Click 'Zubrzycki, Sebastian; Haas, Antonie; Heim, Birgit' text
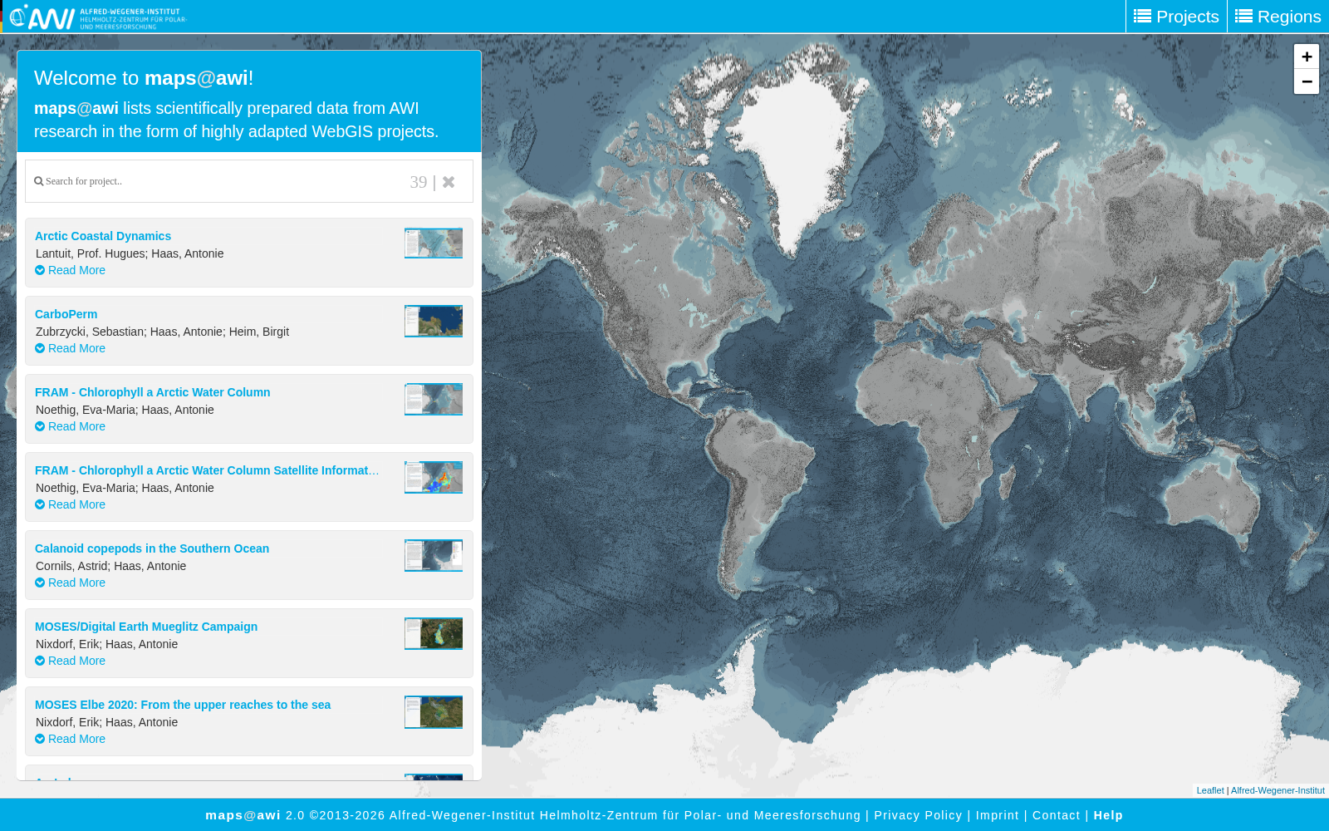Viewport: 1329px width, 831px height. pyautogui.click(x=162, y=332)
